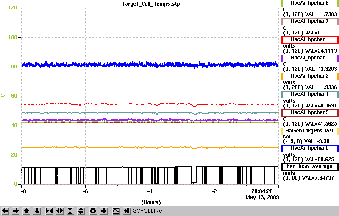Shift the plot downward with the down arrow

pos(37,210)
